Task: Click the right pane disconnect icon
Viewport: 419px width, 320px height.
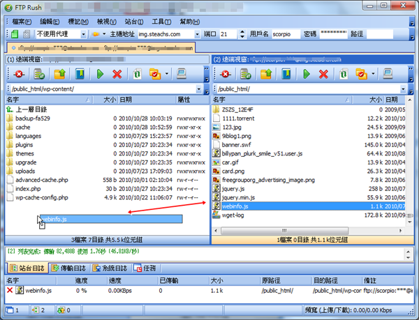Action: [x=226, y=74]
